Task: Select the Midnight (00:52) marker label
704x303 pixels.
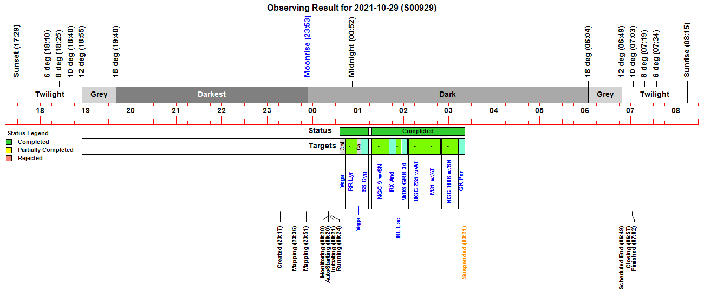Action: 352,48
